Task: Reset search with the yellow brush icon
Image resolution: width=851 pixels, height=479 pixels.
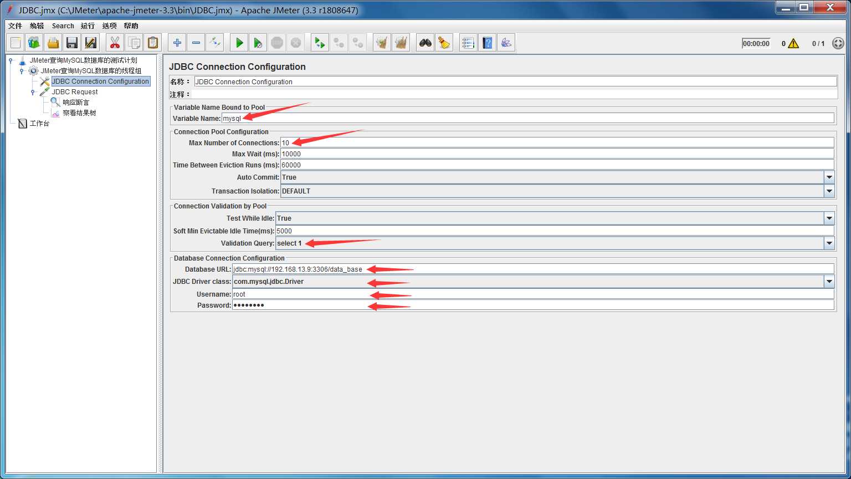Action: pyautogui.click(x=444, y=43)
